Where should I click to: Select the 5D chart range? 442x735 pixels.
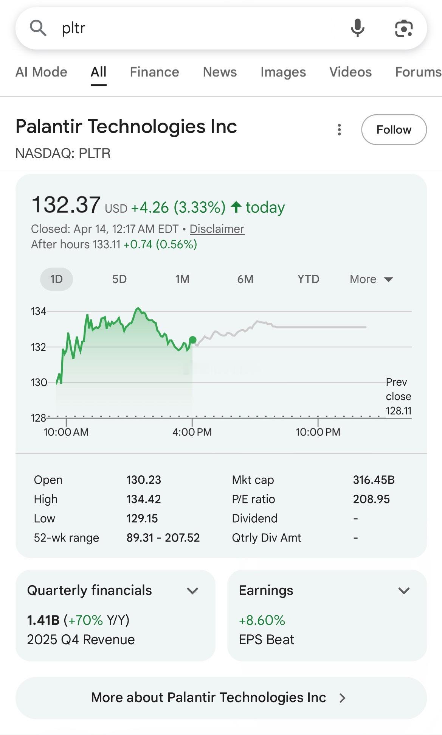point(119,279)
